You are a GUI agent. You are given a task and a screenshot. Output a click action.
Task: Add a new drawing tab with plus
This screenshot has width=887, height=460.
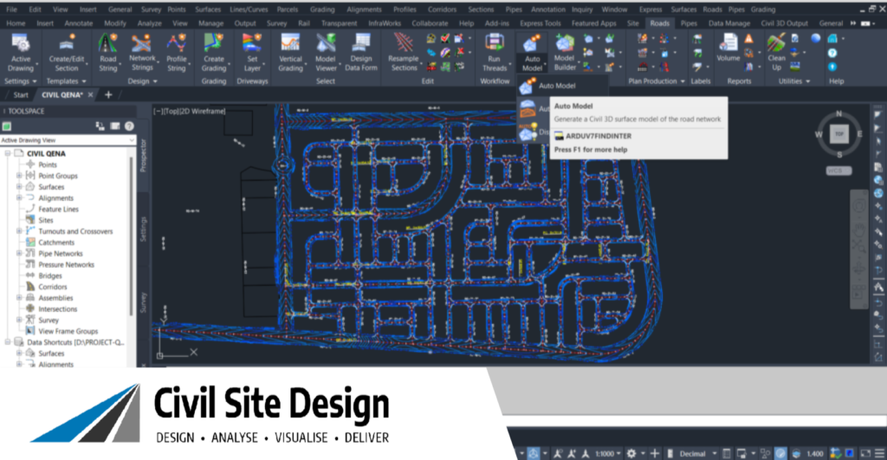coord(108,94)
